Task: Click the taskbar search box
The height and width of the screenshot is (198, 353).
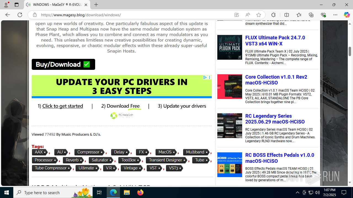Action: pos(53,193)
